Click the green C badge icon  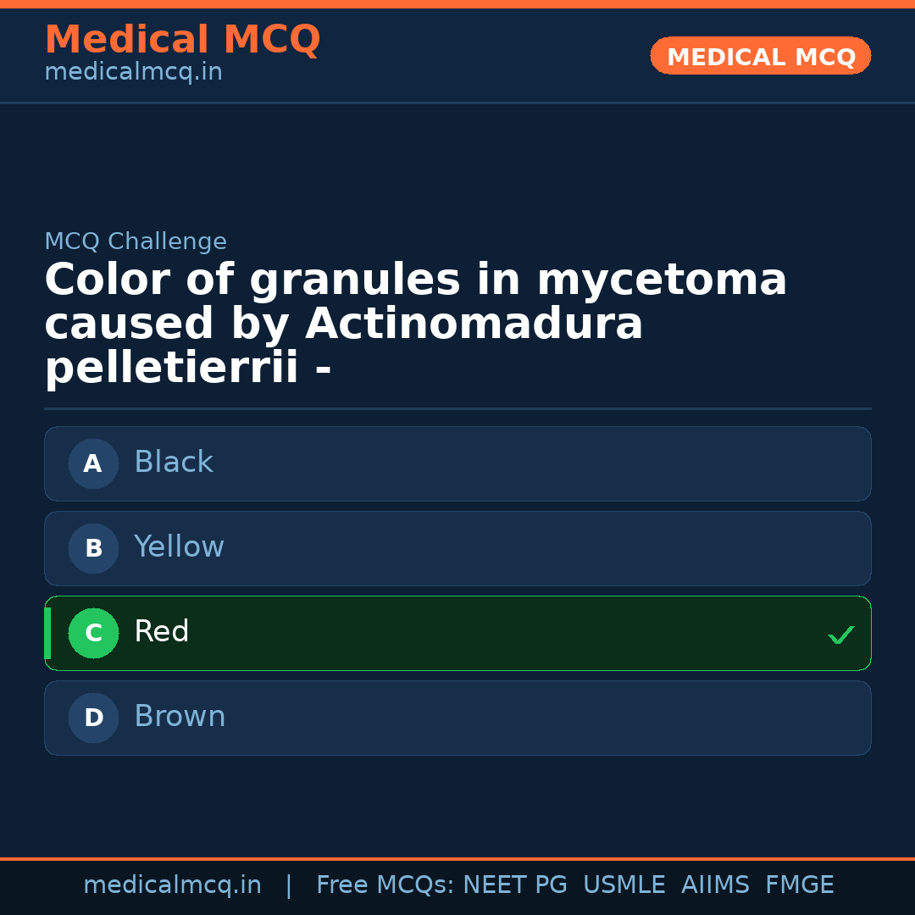pos(93,633)
